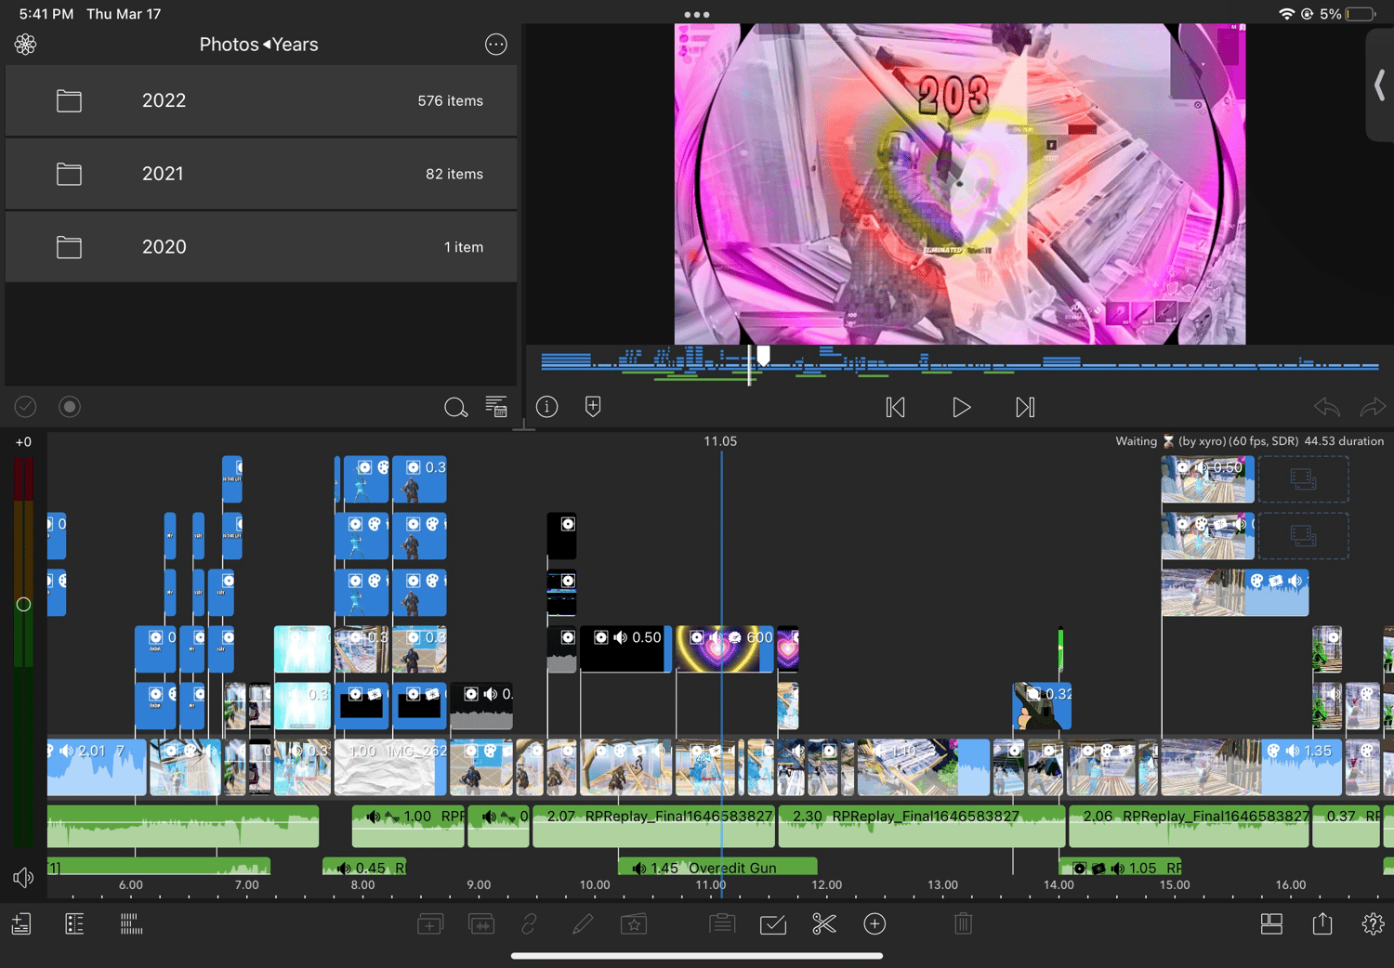This screenshot has width=1394, height=968.
Task: Open presets star icon
Action: pos(634,924)
